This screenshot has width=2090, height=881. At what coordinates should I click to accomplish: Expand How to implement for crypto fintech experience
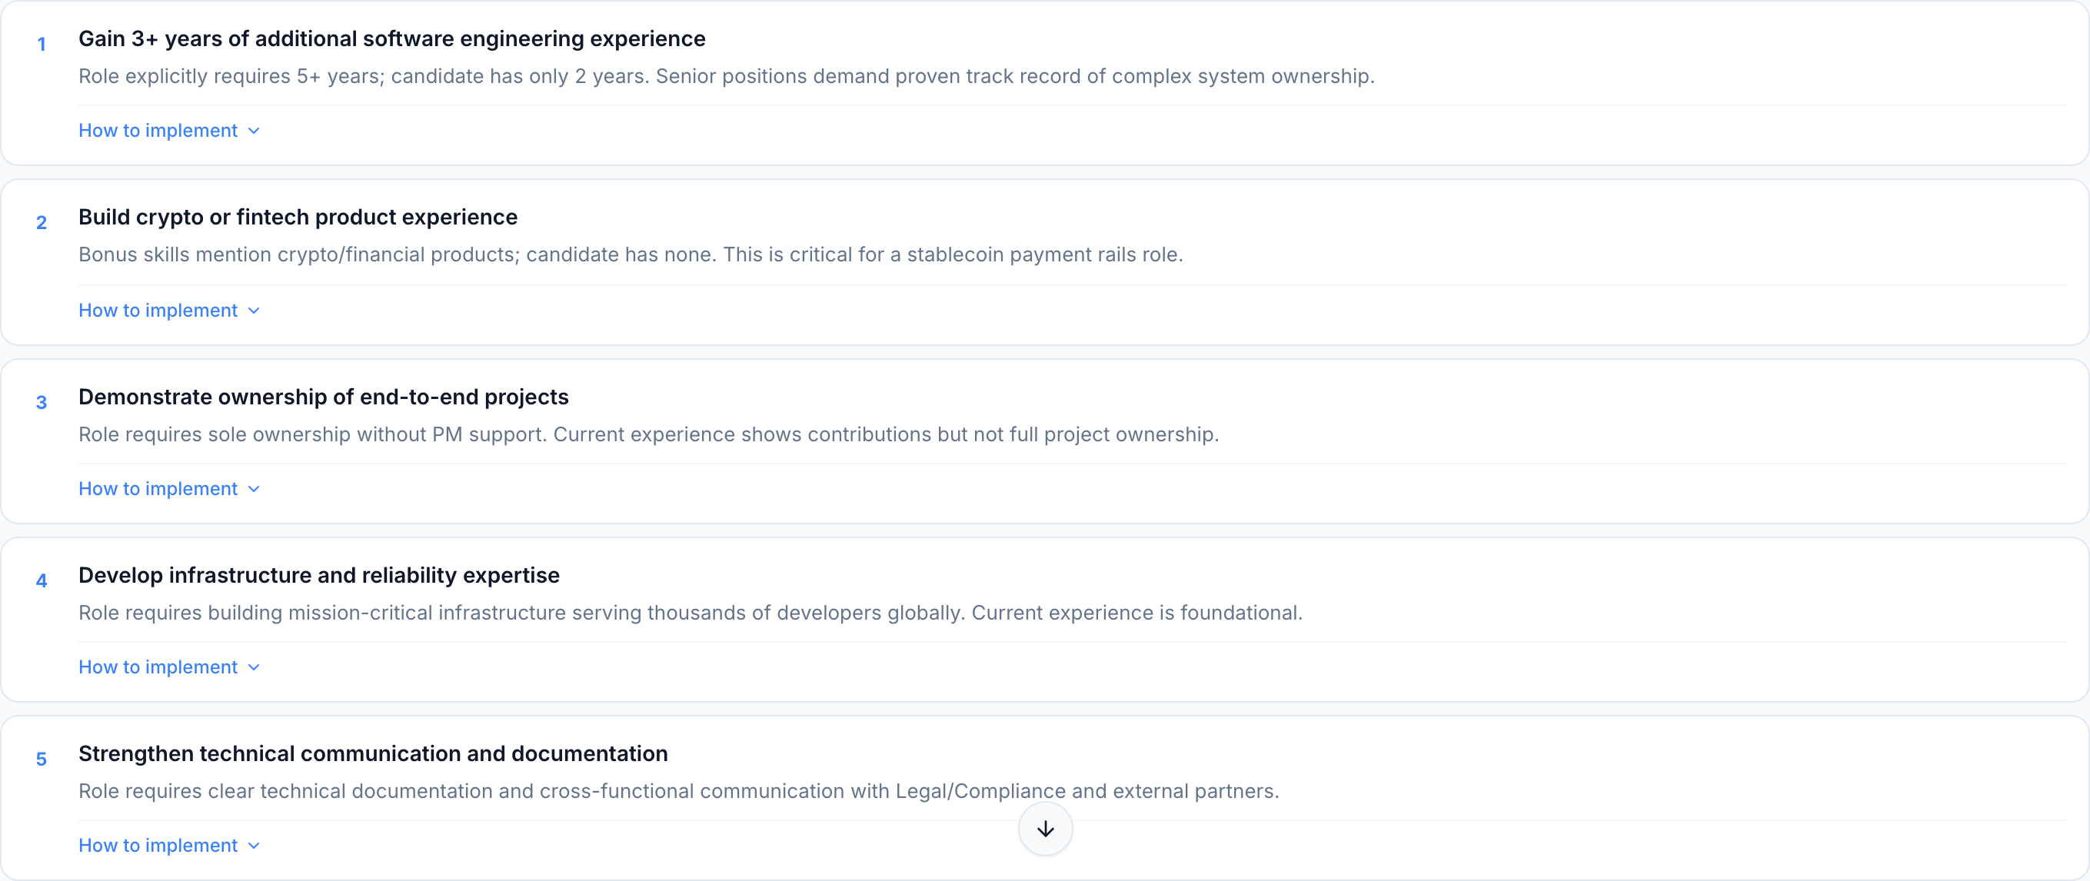point(158,311)
